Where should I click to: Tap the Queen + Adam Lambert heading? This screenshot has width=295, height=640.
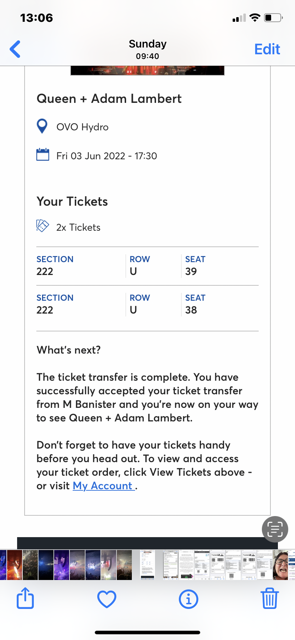109,99
